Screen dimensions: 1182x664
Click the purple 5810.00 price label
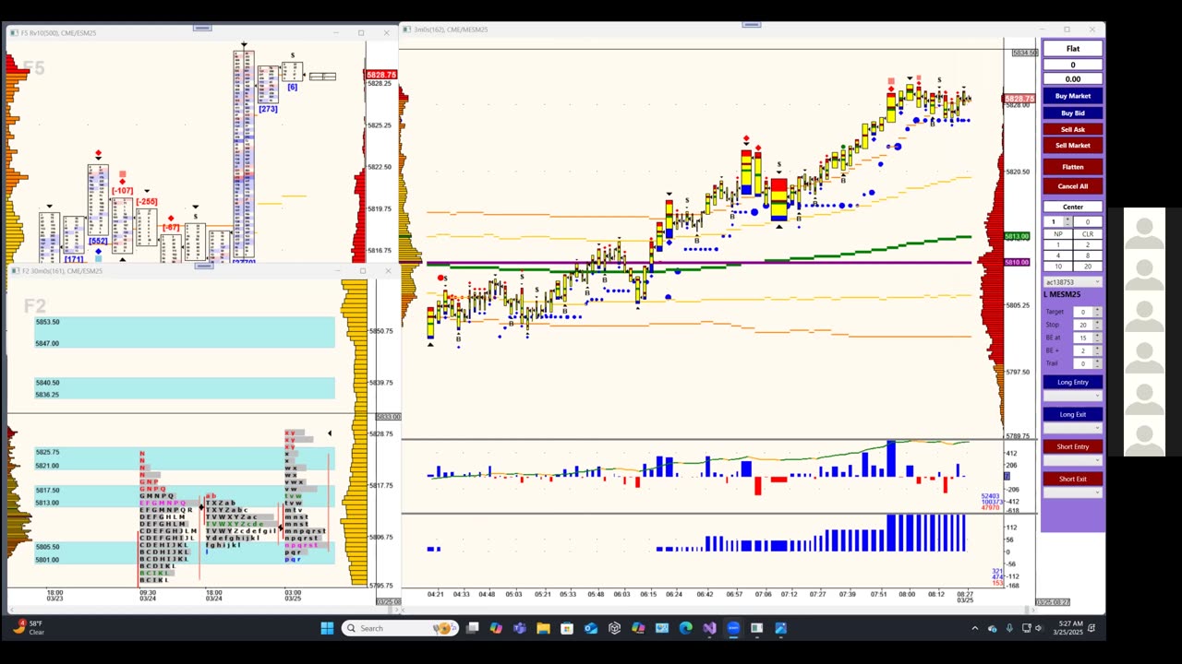click(1017, 263)
